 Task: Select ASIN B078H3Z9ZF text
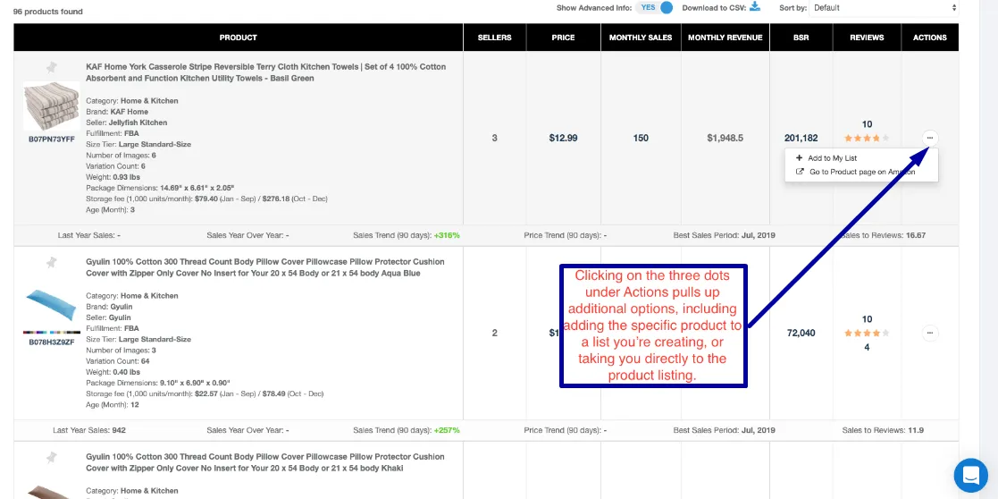click(x=52, y=343)
